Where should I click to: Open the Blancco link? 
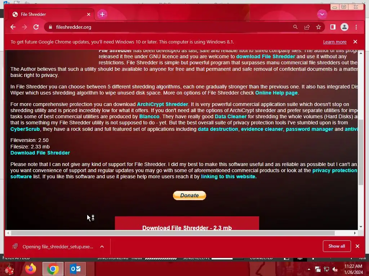pyautogui.click(x=149, y=116)
